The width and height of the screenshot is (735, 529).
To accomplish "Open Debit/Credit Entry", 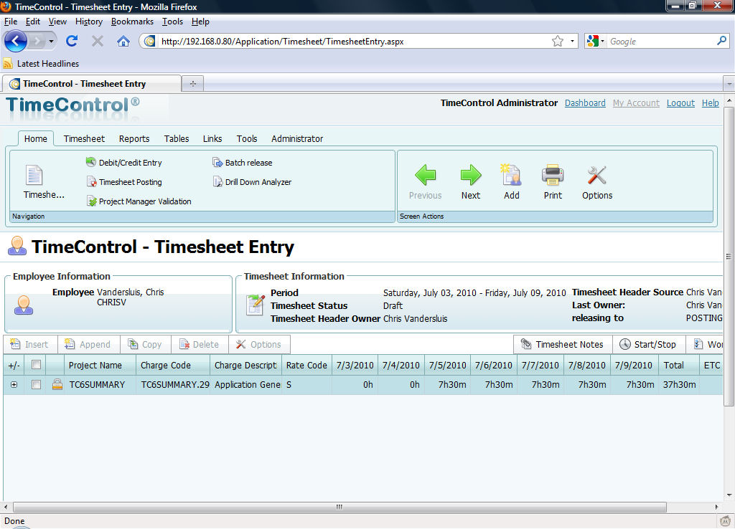I will click(123, 163).
